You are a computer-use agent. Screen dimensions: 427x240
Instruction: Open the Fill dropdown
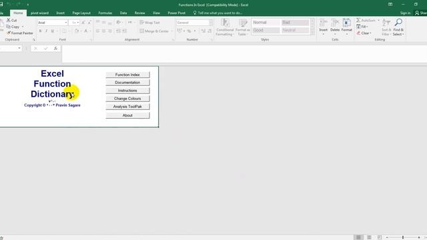coord(362,27)
